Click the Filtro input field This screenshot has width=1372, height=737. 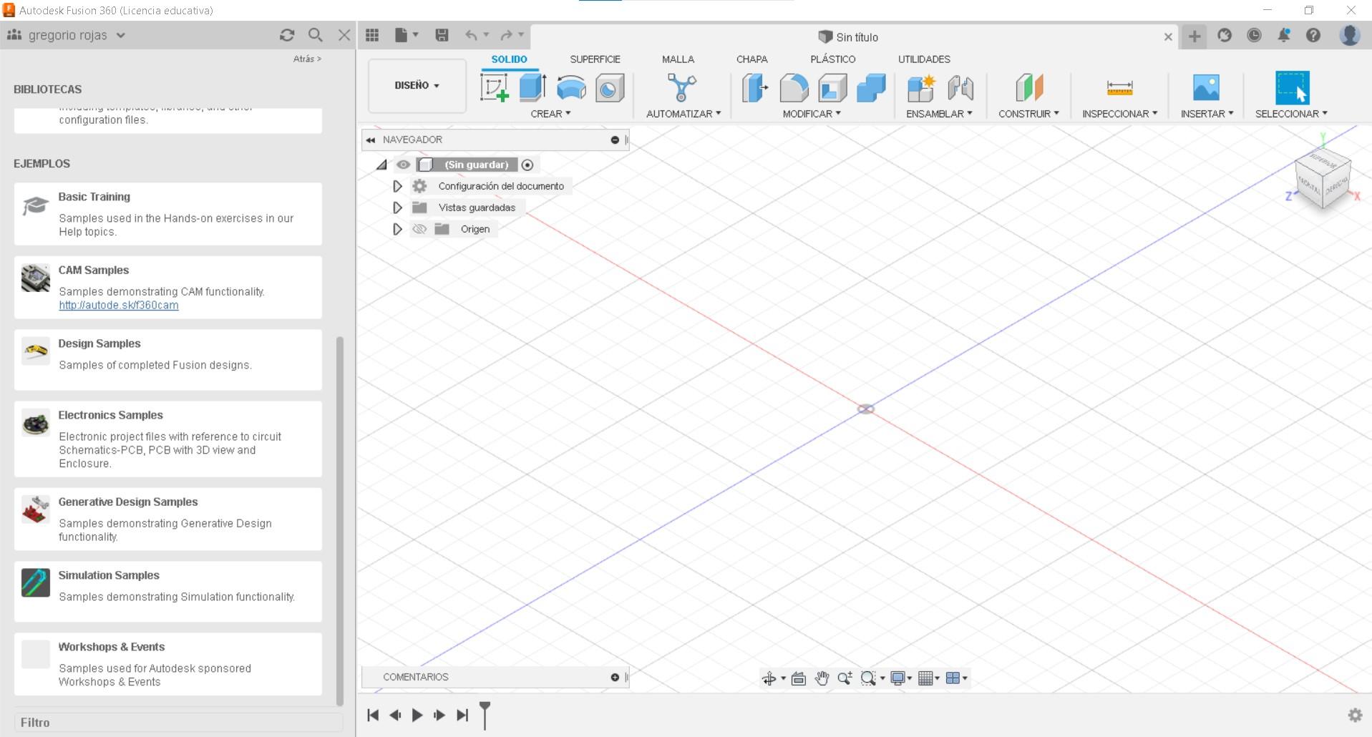pos(178,723)
